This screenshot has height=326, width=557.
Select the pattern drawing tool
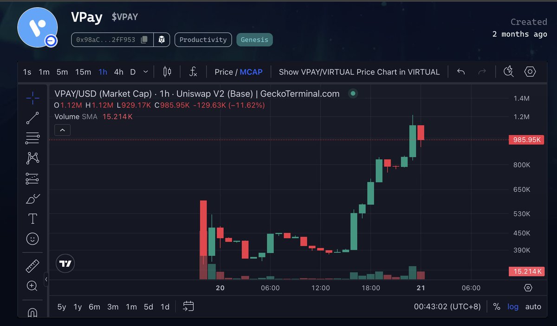click(32, 158)
